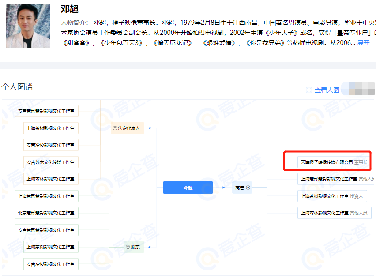
Task: Open the 上海棽林影视文化工作室 node on the left
Action: (50, 179)
